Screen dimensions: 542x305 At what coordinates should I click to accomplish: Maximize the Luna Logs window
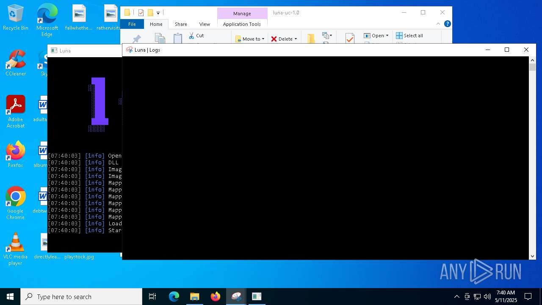pyautogui.click(x=507, y=50)
